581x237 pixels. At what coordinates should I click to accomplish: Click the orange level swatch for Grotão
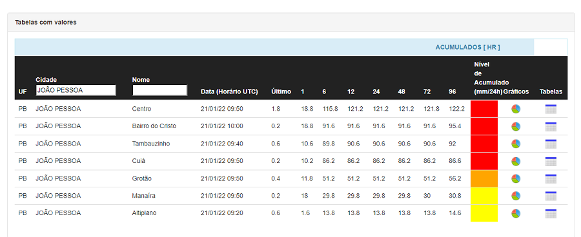(x=484, y=178)
